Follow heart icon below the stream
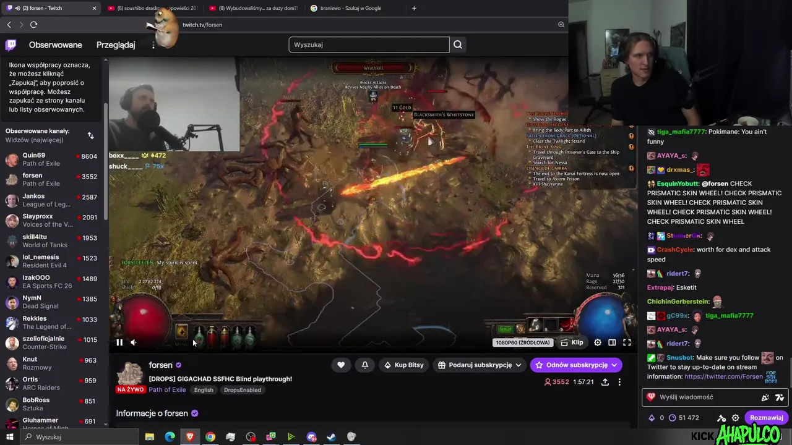The height and width of the screenshot is (445, 792). coord(341,365)
